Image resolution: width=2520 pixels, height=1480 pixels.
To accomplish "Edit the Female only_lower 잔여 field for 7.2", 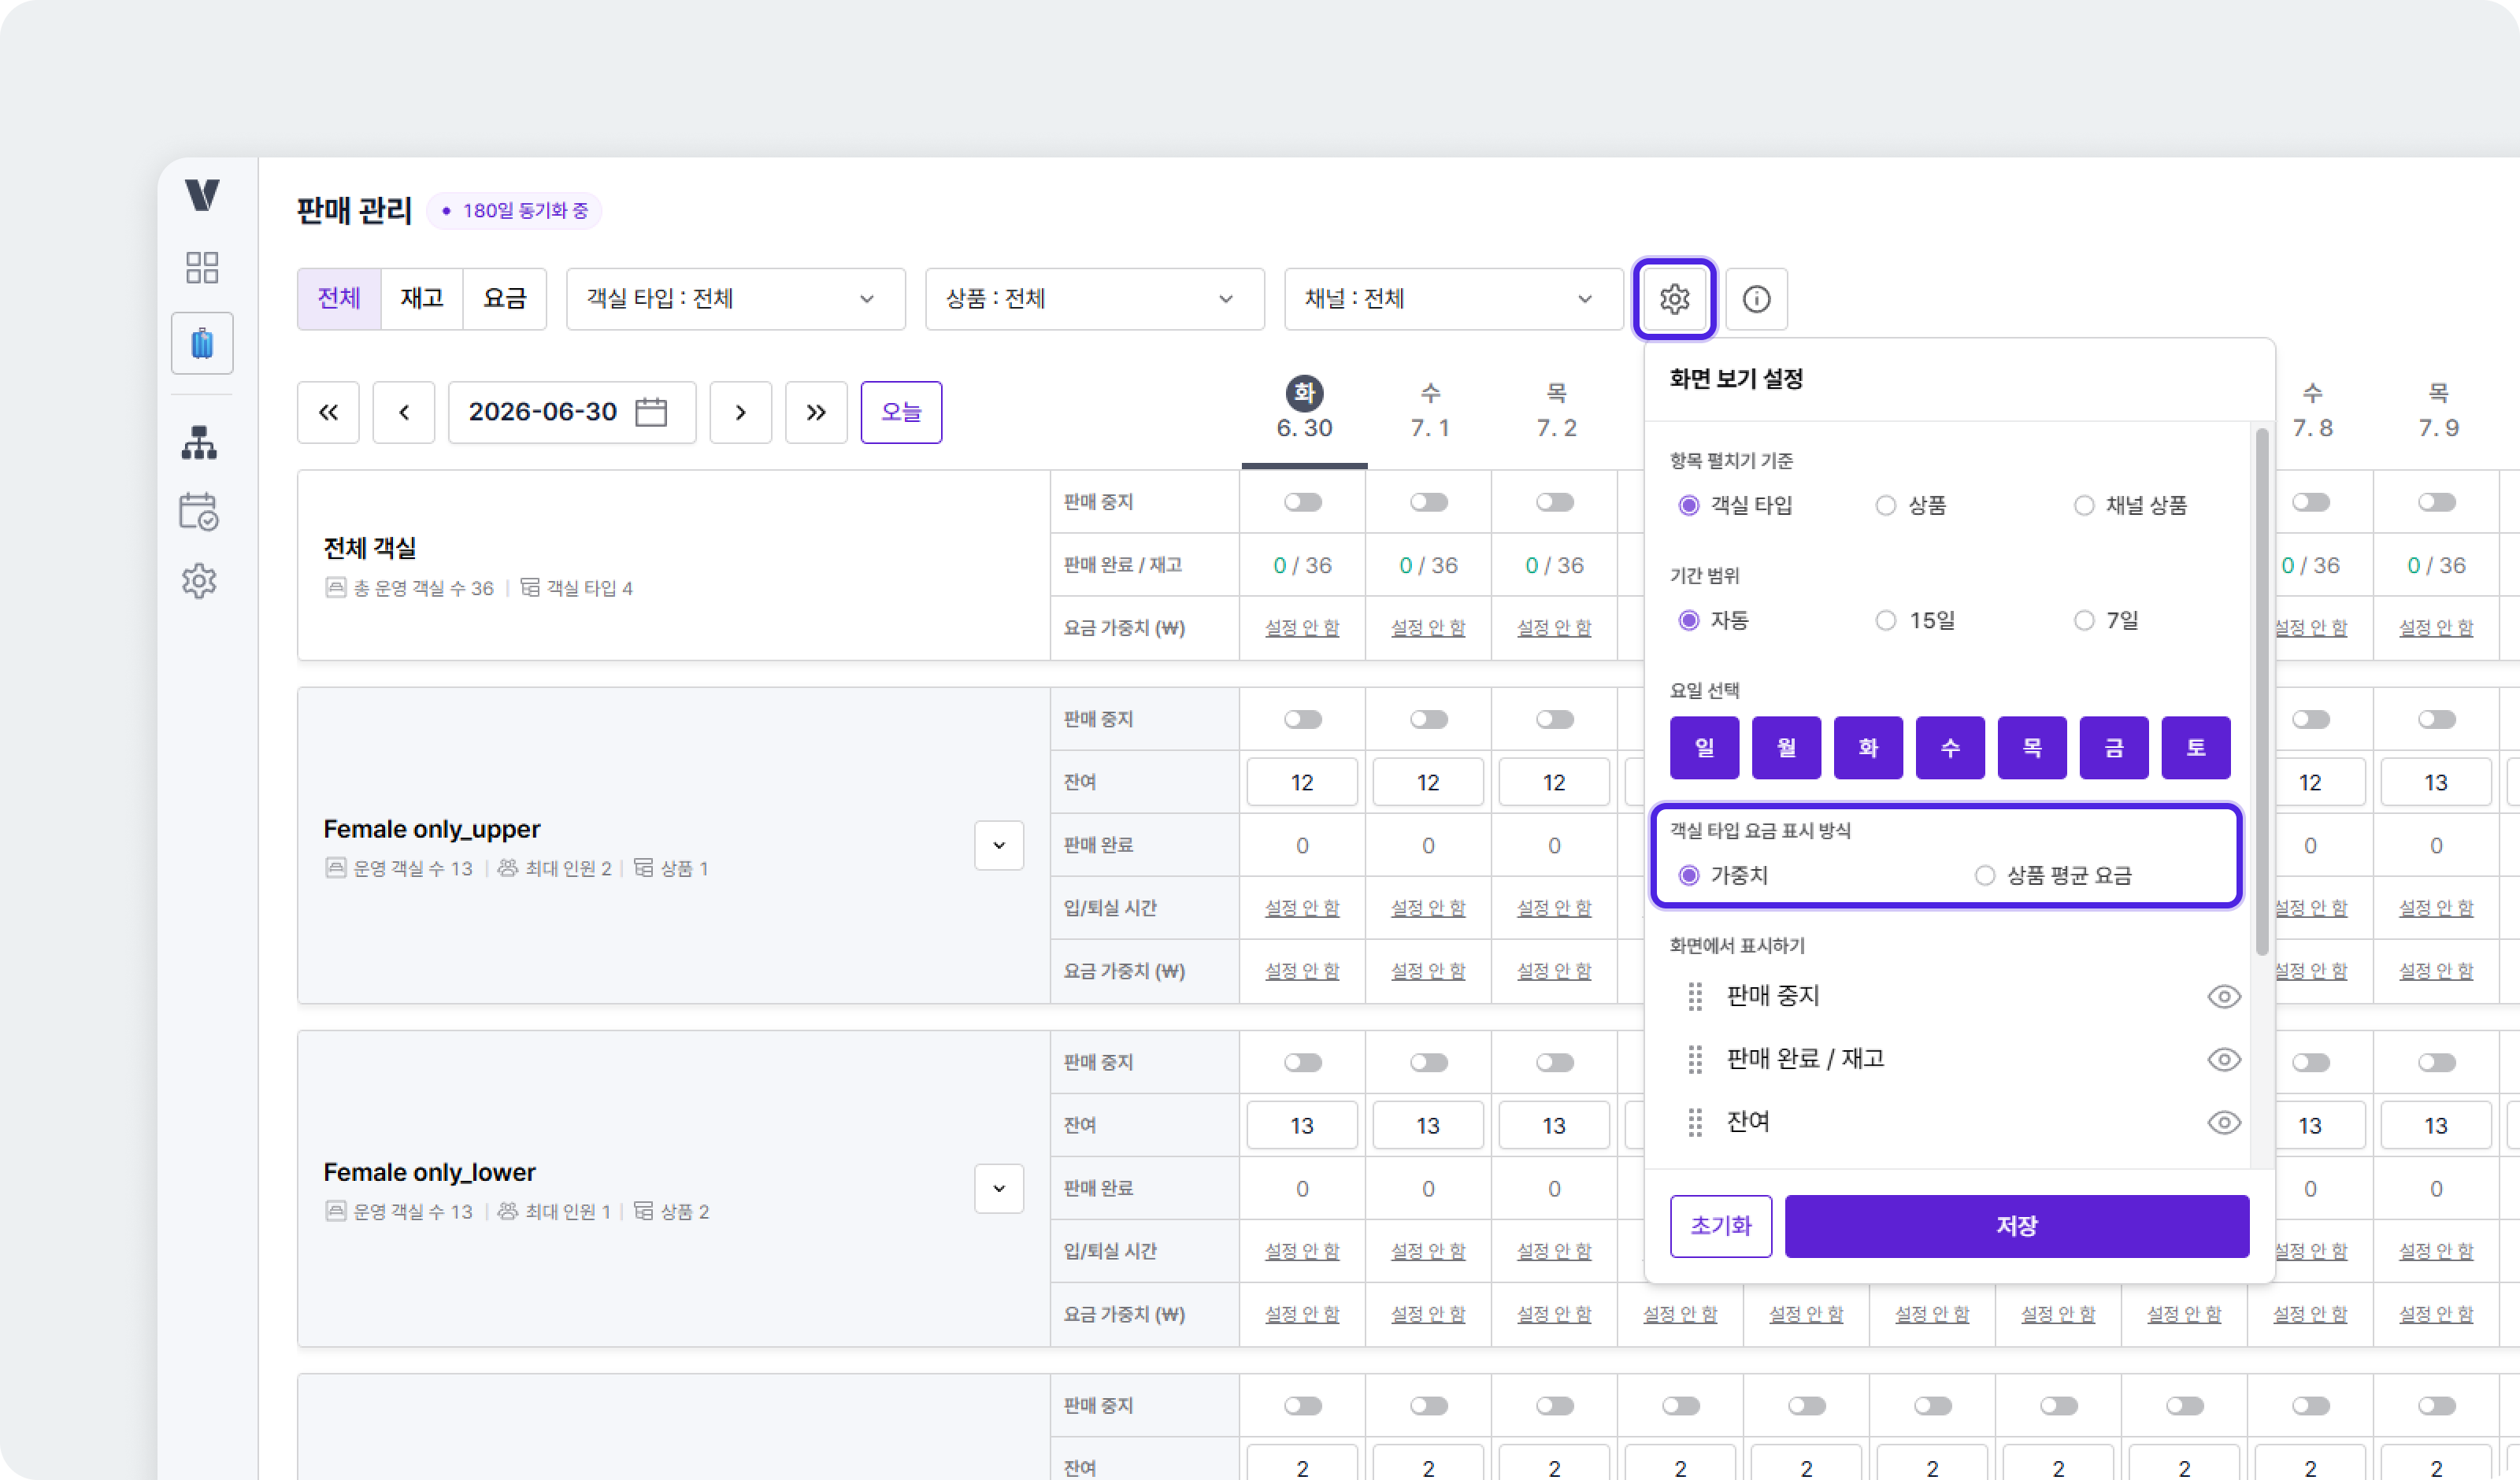I will (1554, 1125).
